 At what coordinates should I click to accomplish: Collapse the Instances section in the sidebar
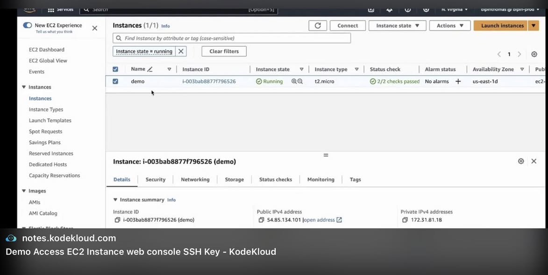coord(24,87)
